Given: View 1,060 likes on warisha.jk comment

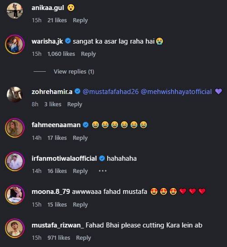Looking at the screenshot, I should coord(61,54).
